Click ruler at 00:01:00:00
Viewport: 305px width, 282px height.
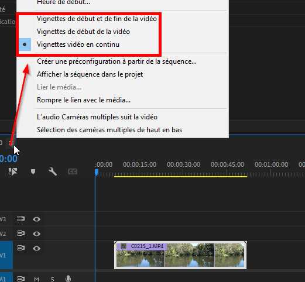(x=271, y=164)
